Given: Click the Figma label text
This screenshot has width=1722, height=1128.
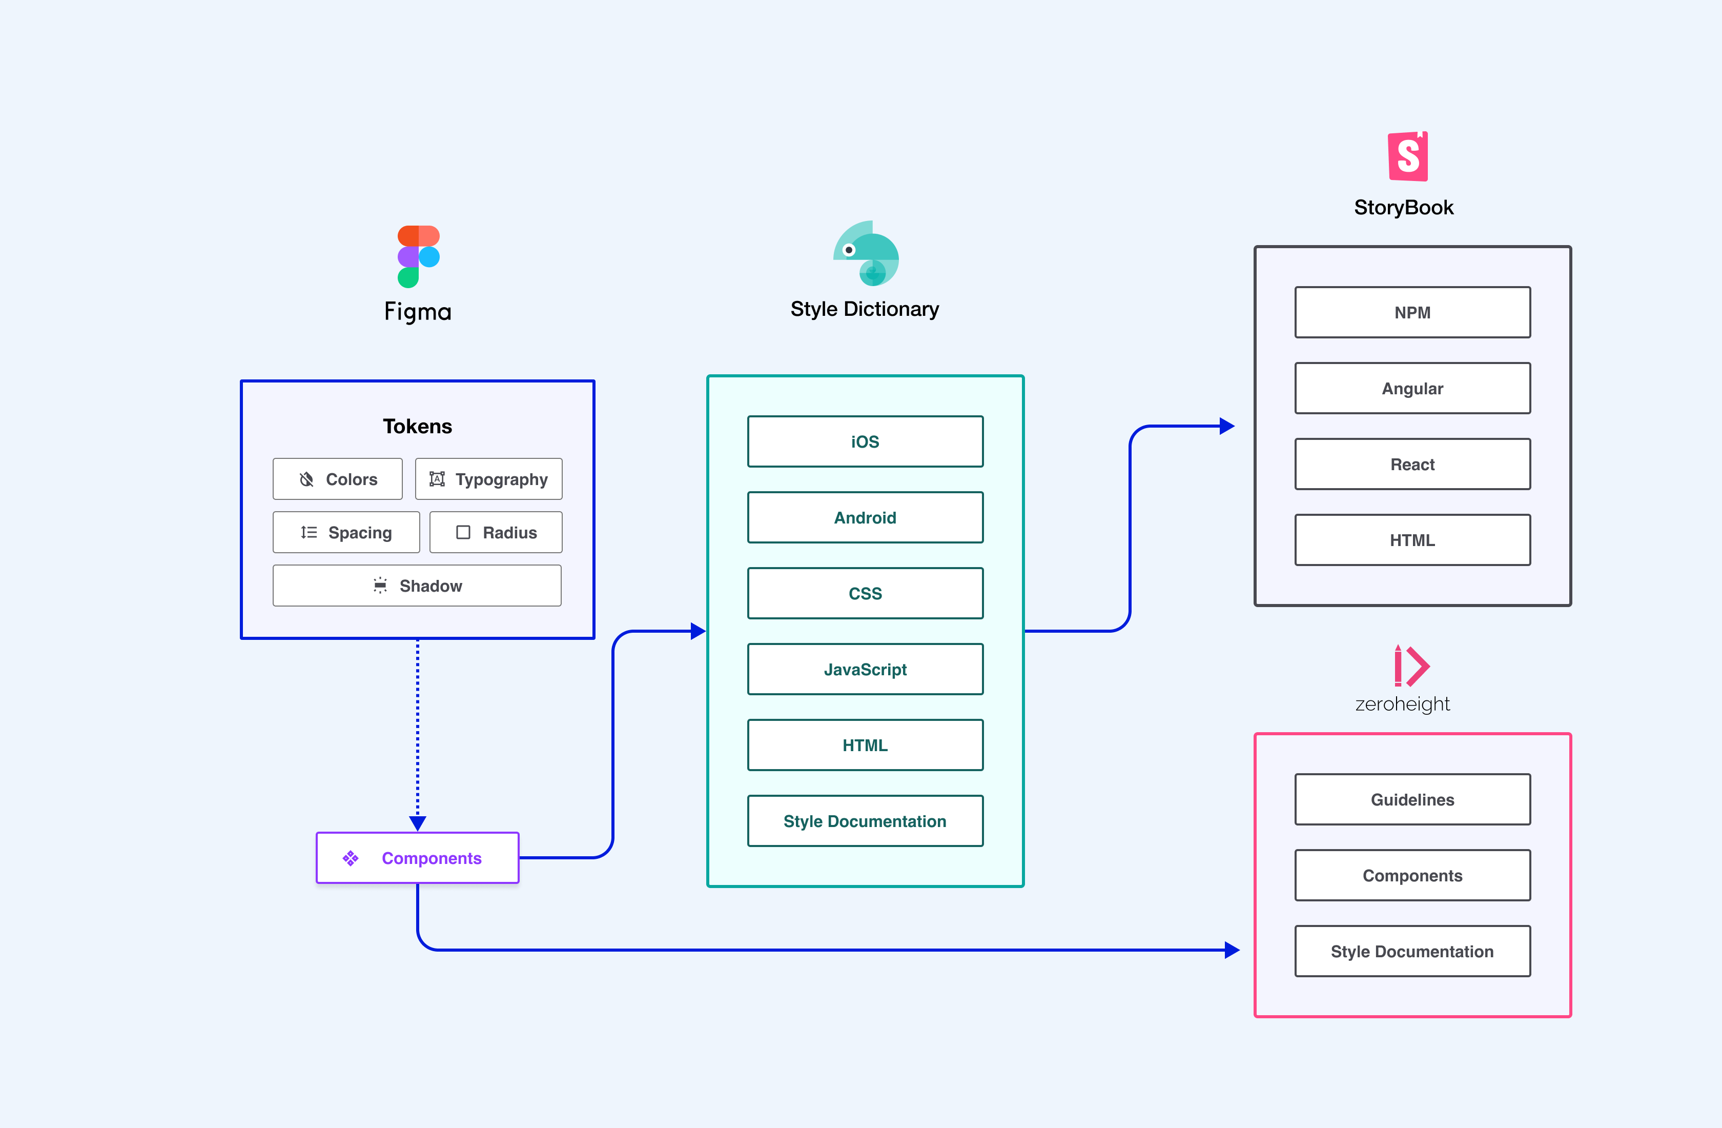Looking at the screenshot, I should [418, 312].
